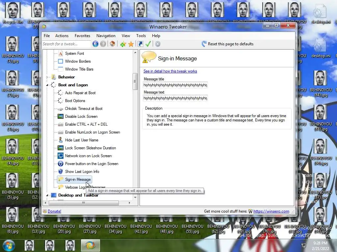Select Chkdsk Timeout at Boot
Image resolution: width=337 pixels, height=252 pixels.
pos(84,109)
